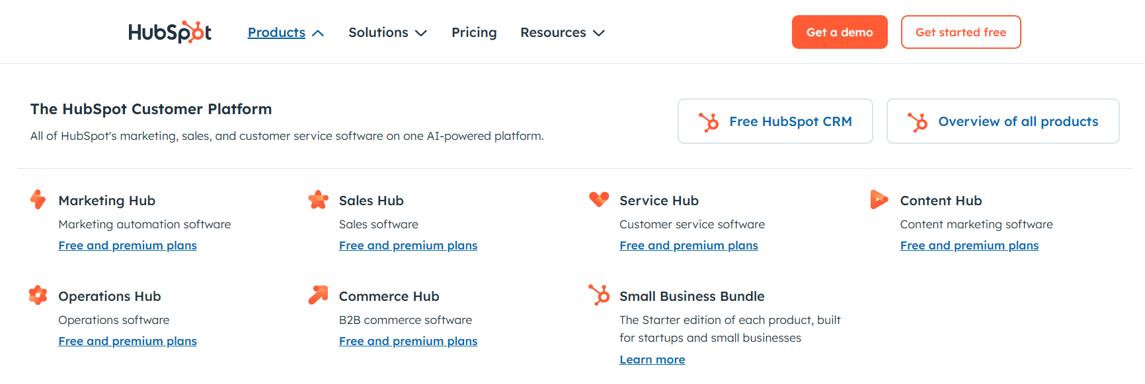1145x384 pixels.
Task: Click the Commerce Hub arrow icon
Action: point(319,295)
